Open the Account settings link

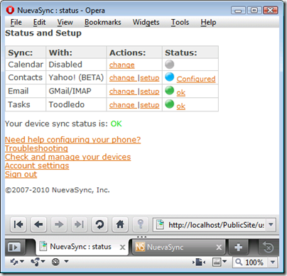tap(37, 165)
